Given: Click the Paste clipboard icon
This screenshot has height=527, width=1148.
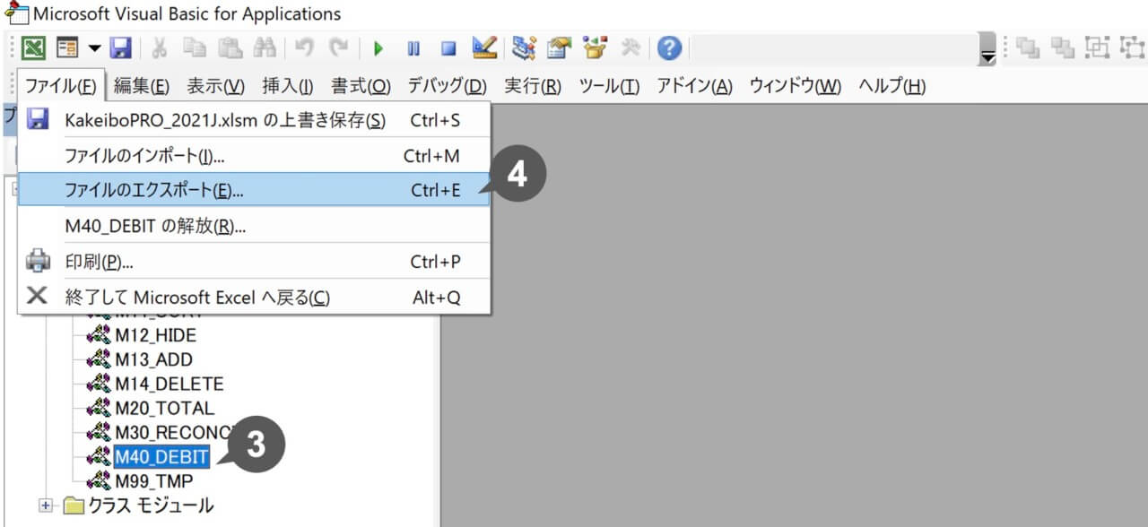Looking at the screenshot, I should pos(229,48).
